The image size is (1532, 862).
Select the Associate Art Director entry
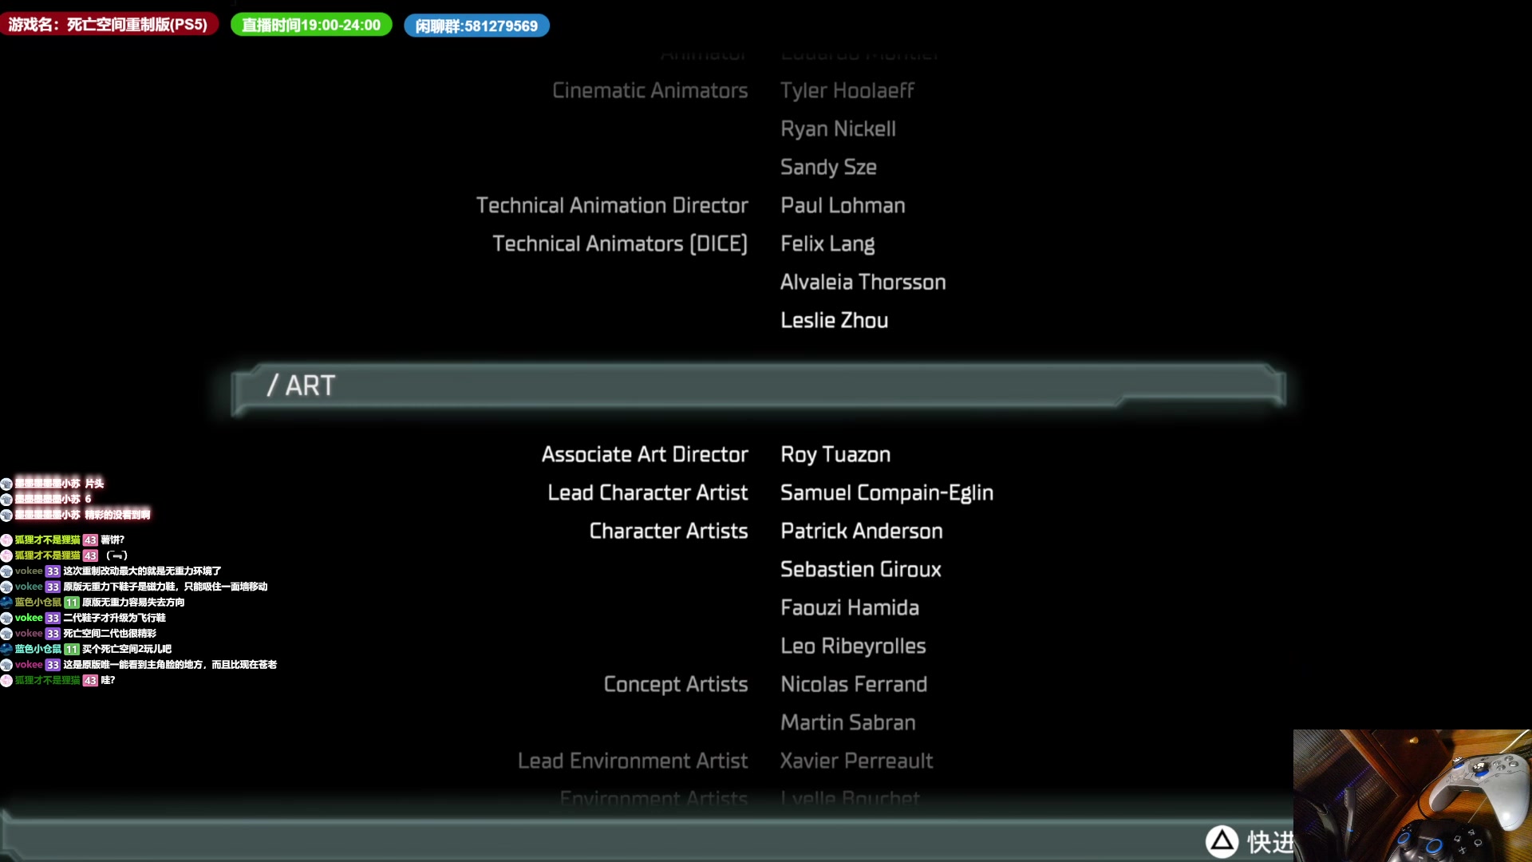[x=644, y=455]
